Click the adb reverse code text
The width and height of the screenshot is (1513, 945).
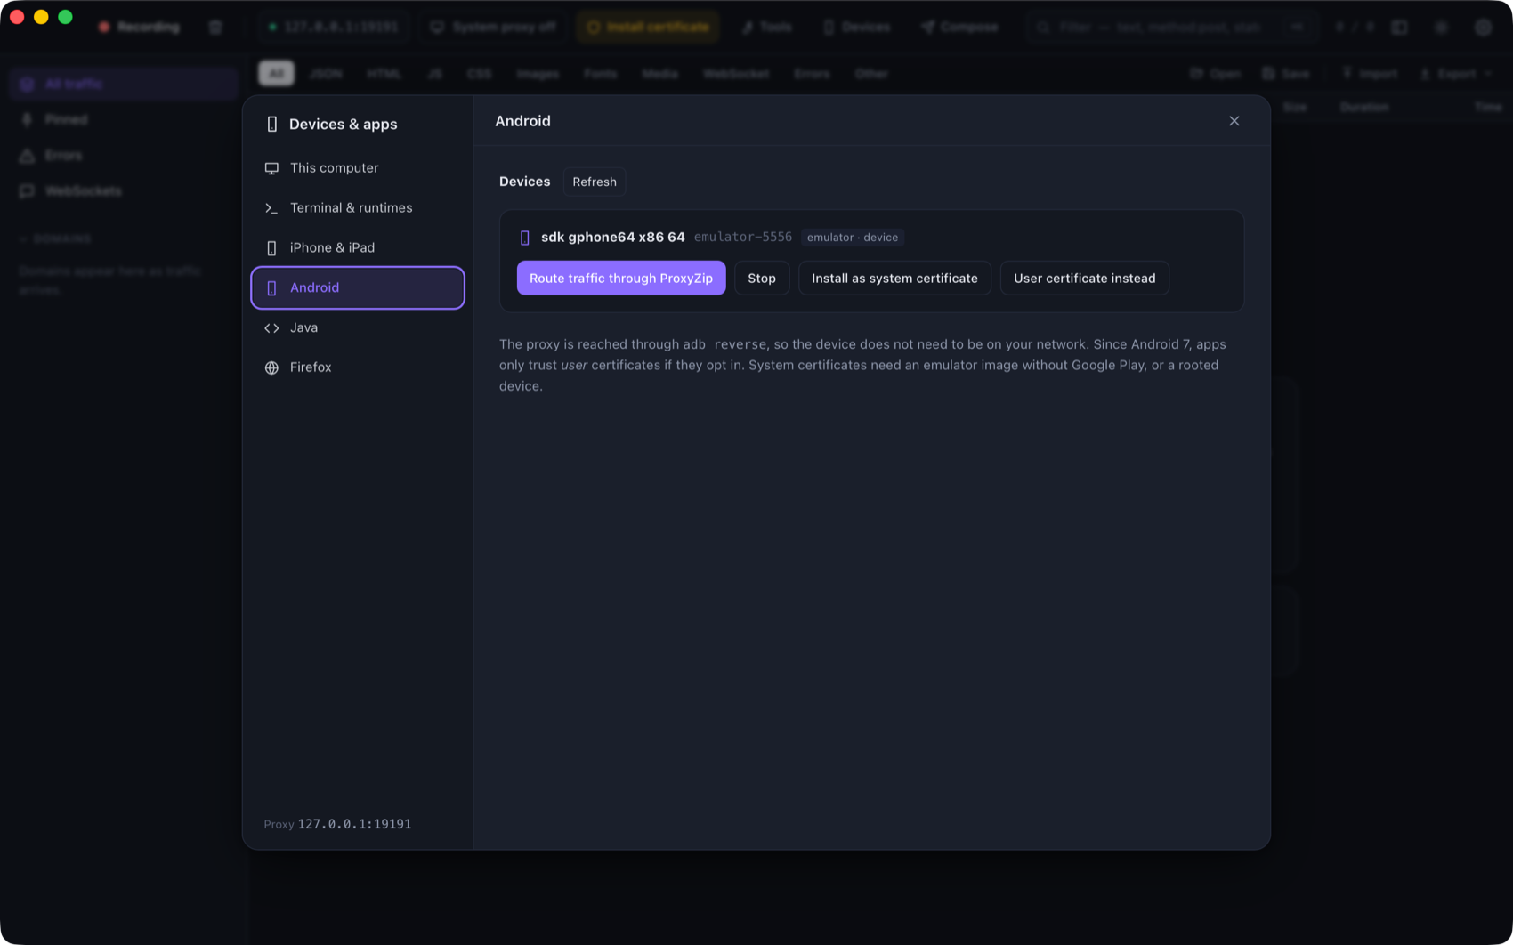pos(724,344)
